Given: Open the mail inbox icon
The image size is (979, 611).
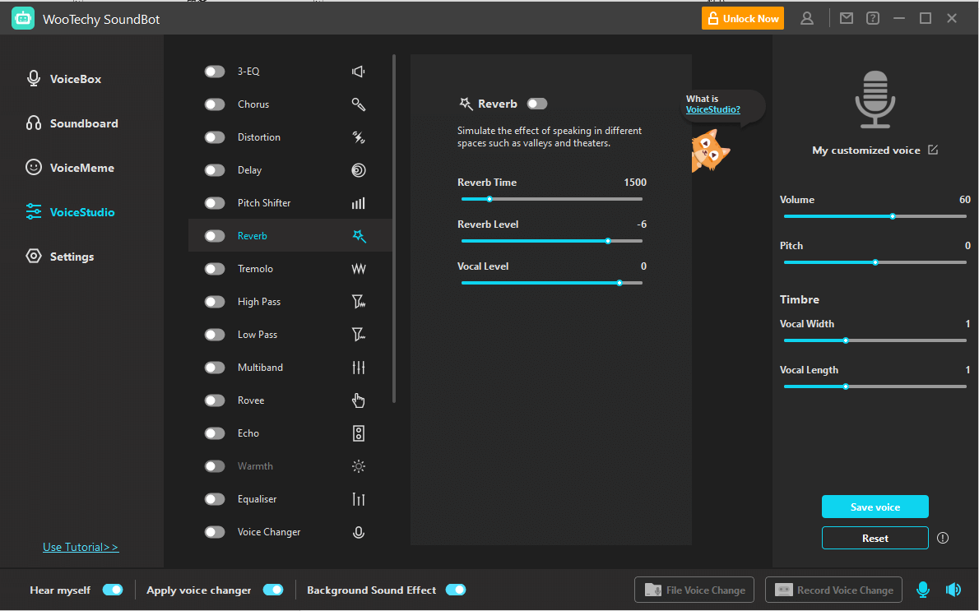Looking at the screenshot, I should 847,18.
